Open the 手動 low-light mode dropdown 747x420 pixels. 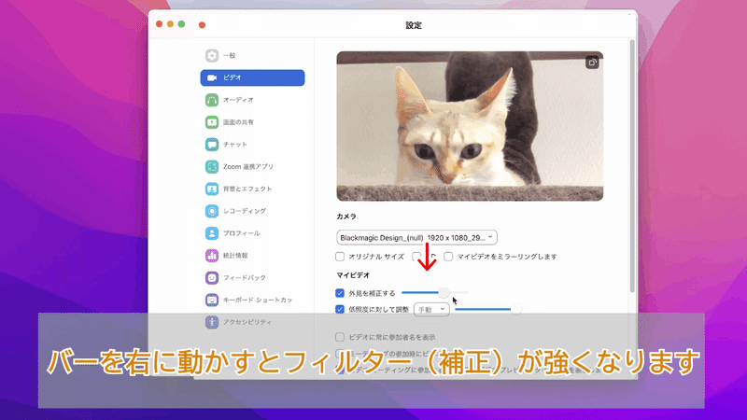coord(431,310)
